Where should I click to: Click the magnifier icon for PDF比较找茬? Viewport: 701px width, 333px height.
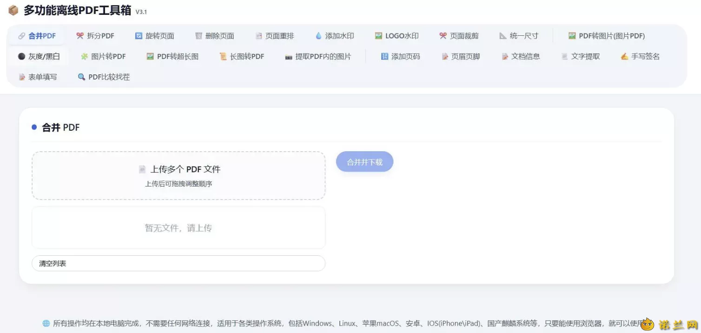tap(81, 77)
